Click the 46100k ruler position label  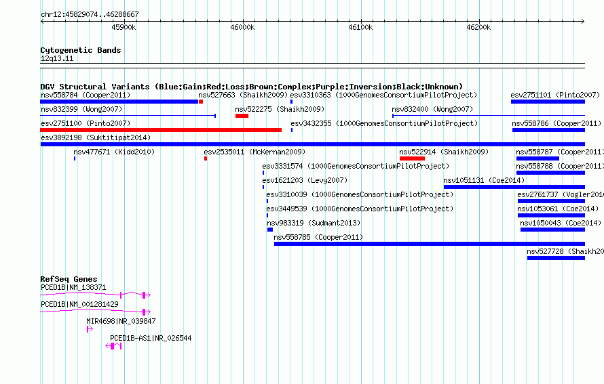coord(360,27)
